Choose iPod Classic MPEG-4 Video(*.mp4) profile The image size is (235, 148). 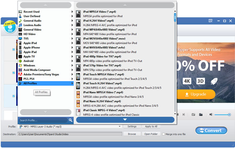click(125, 112)
